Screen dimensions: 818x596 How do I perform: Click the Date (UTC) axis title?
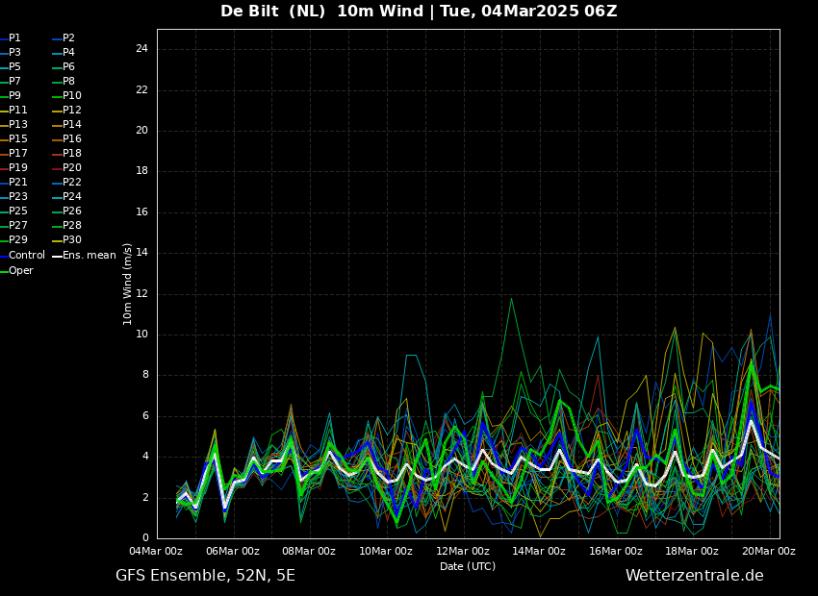468,566
